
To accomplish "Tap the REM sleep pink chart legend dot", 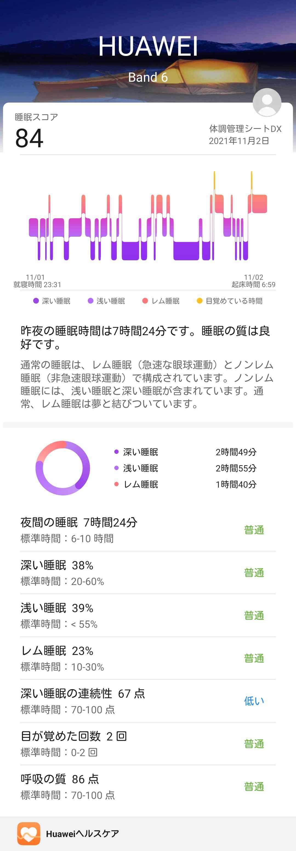I will point(145,301).
